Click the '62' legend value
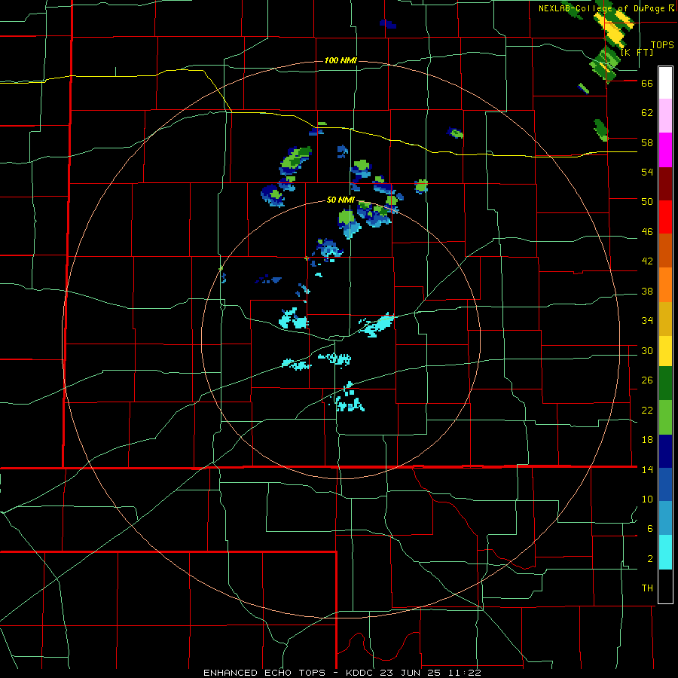This screenshot has height=678, width=678. tap(647, 113)
